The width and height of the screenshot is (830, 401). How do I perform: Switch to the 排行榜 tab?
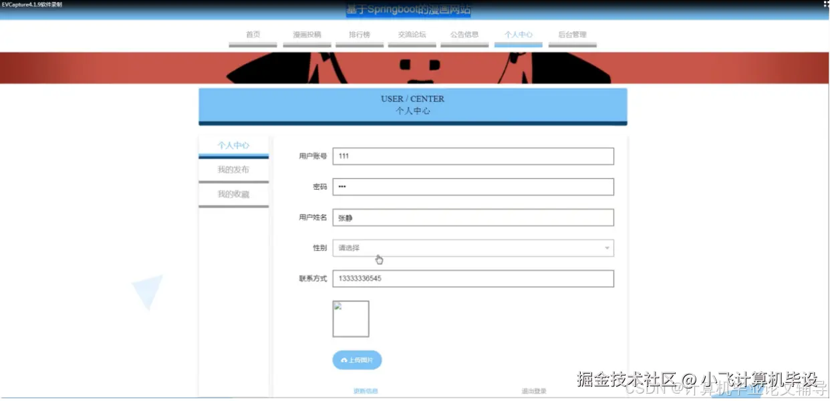360,35
